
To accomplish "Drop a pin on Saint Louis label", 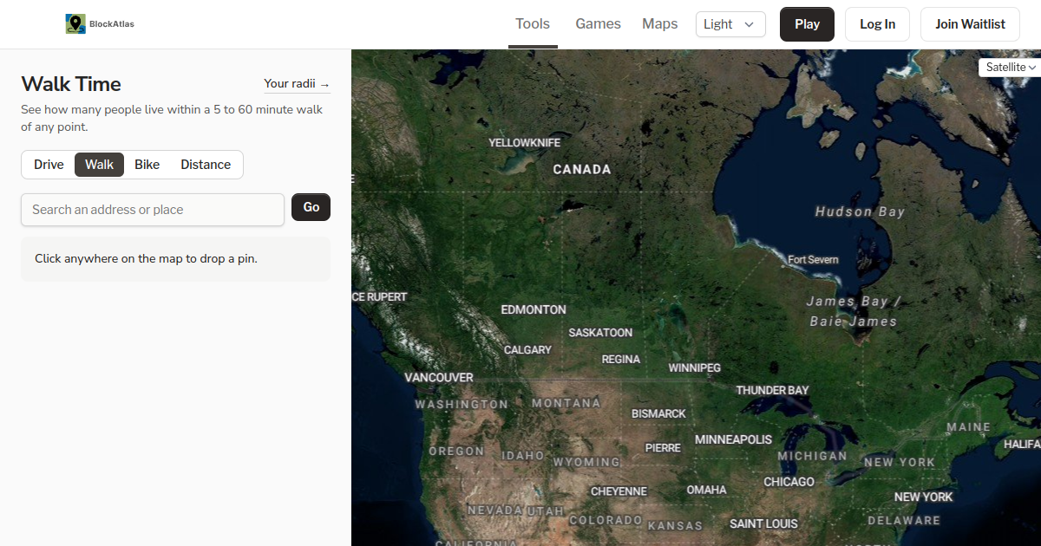I will [x=763, y=523].
